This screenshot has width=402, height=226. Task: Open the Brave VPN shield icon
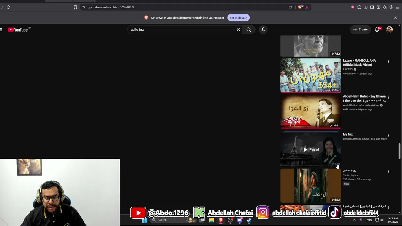tap(391, 7)
